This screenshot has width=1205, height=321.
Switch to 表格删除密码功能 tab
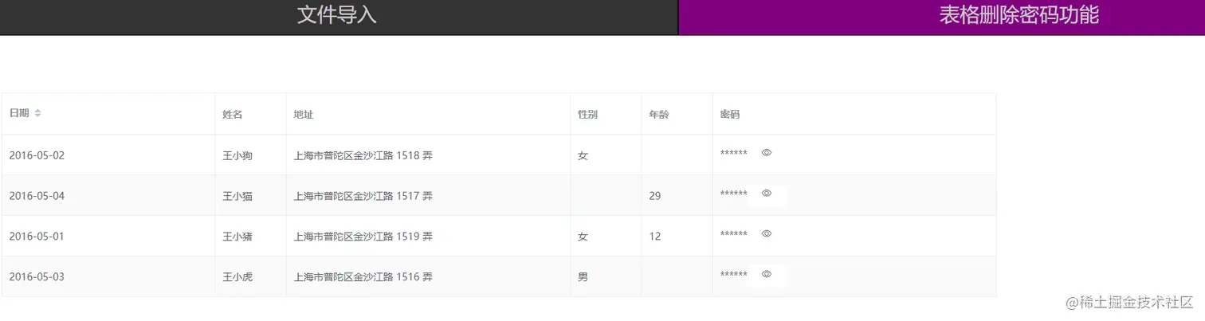(x=941, y=17)
